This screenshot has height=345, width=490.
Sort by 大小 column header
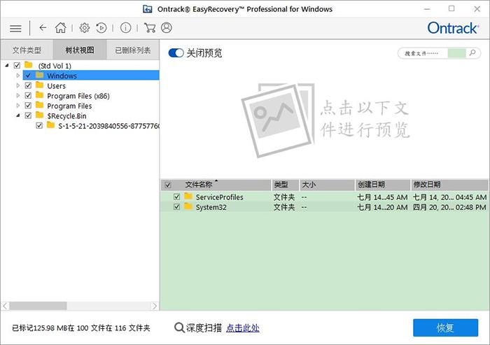[x=327, y=185]
